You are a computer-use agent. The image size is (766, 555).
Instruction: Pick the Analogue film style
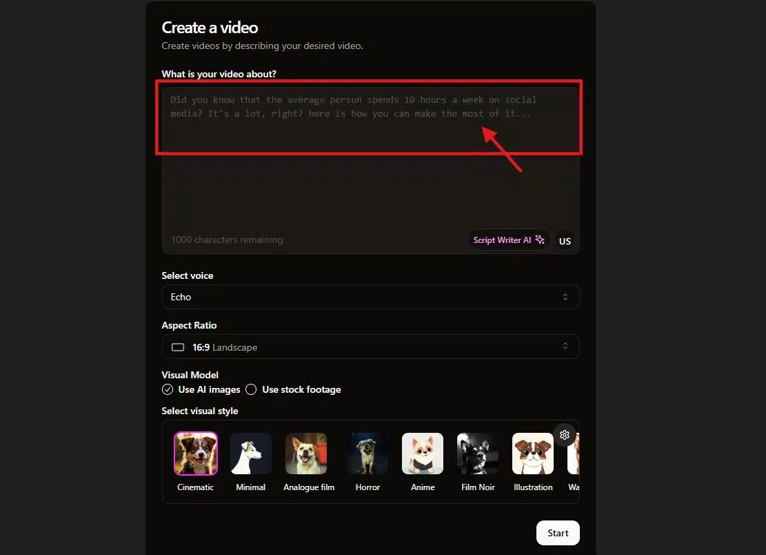306,454
